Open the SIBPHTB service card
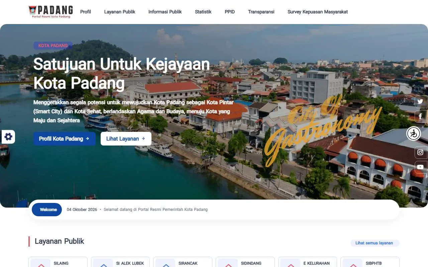This screenshot has width=428, height=267. pos(370,262)
